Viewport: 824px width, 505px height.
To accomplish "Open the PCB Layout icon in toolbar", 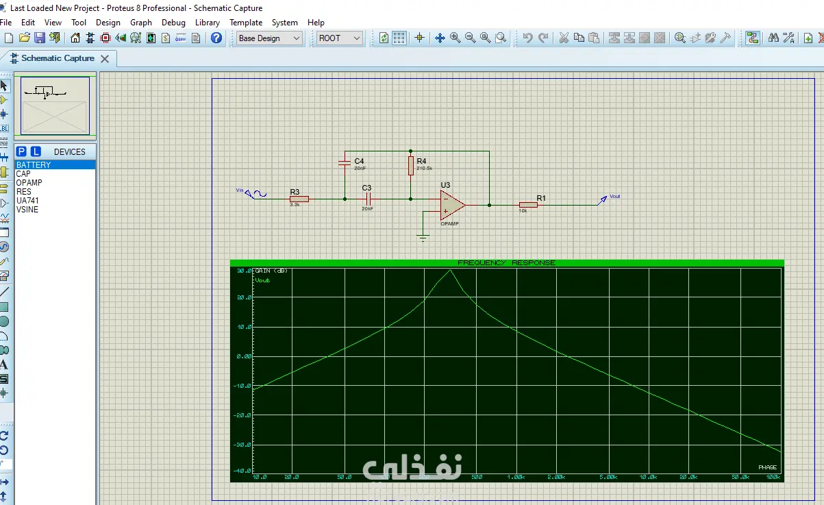I will [105, 38].
